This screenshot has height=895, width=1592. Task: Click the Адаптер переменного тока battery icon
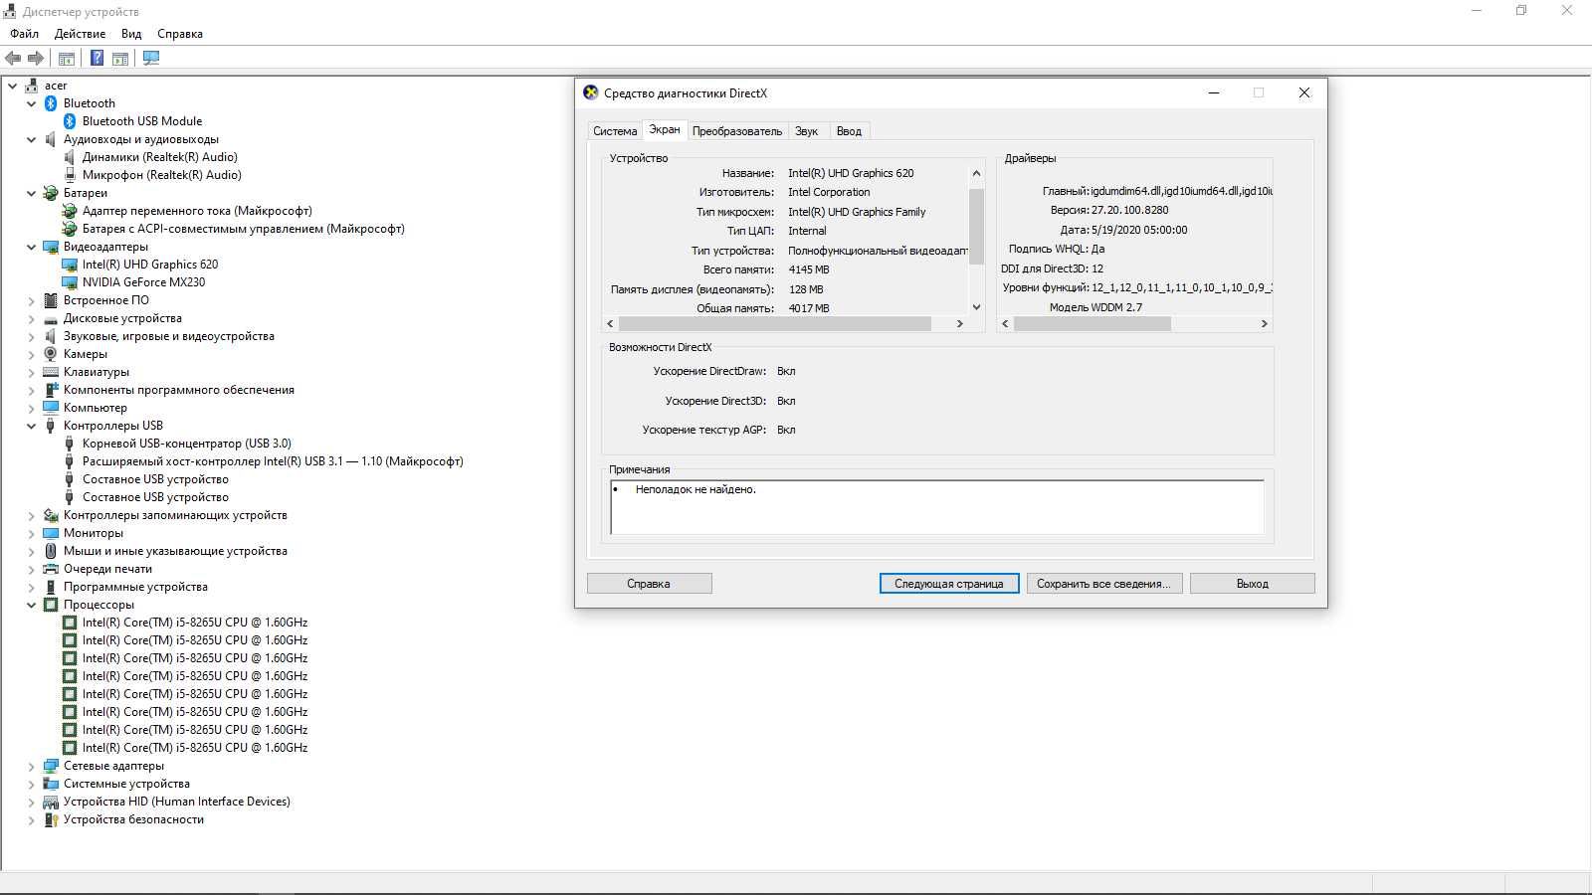70,211
